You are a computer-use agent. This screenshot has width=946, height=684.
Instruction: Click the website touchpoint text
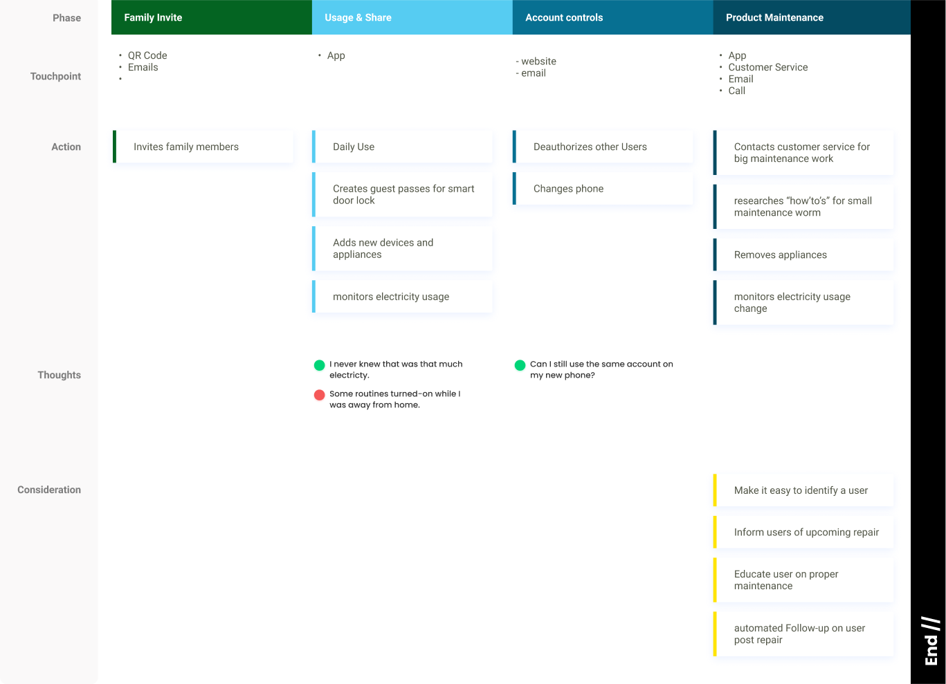(538, 61)
